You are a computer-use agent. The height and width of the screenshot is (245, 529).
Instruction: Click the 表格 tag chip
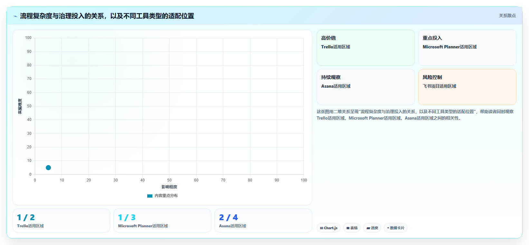click(352, 228)
